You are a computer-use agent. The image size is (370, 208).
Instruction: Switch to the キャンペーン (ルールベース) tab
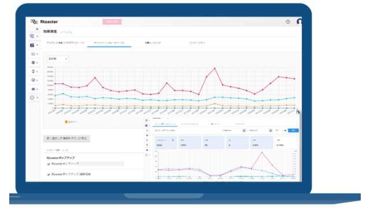pos(109,43)
